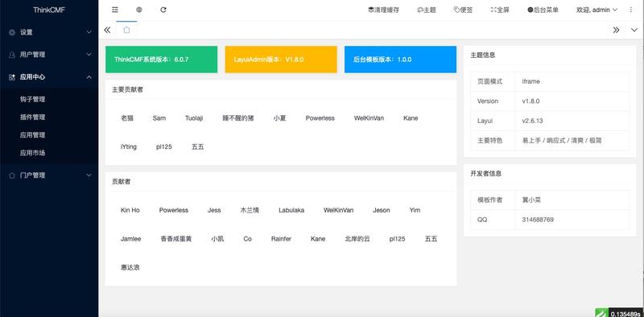
Task: Click the 用户管理 user sidebar icon
Action: pos(12,54)
